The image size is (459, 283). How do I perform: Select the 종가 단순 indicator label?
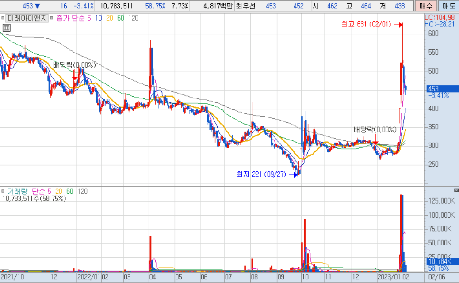click(70, 18)
